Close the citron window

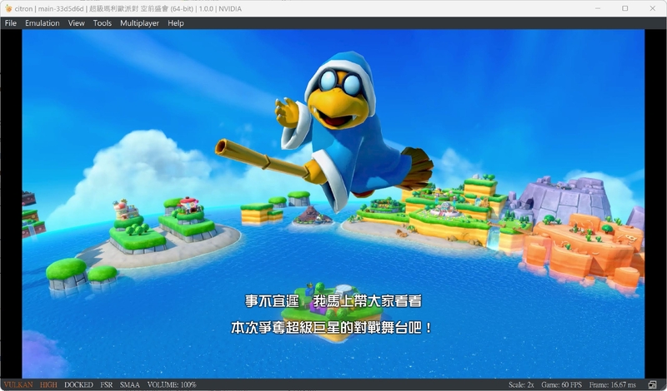coord(653,8)
